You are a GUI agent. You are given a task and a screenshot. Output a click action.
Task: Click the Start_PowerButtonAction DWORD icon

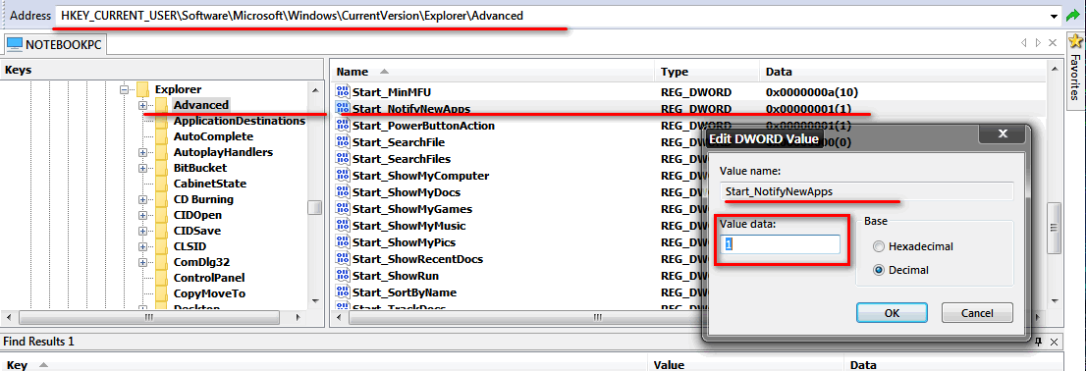[343, 126]
